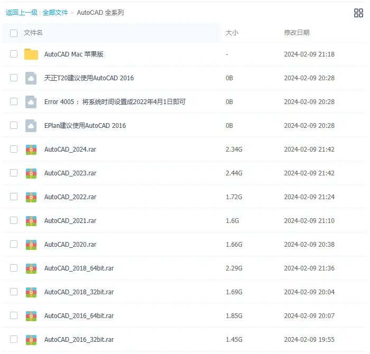Click archive icon of AutoCAD_2023.rar
The height and width of the screenshot is (354, 370).
pos(31,174)
